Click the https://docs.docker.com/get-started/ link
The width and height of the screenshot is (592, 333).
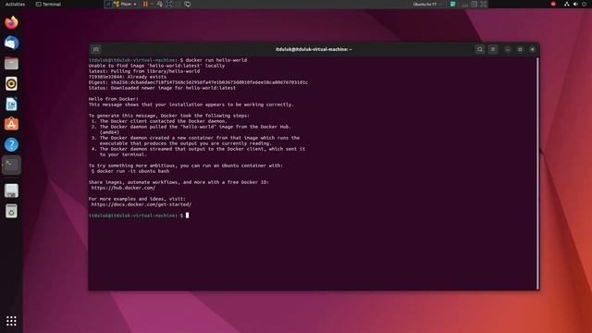click(142, 204)
